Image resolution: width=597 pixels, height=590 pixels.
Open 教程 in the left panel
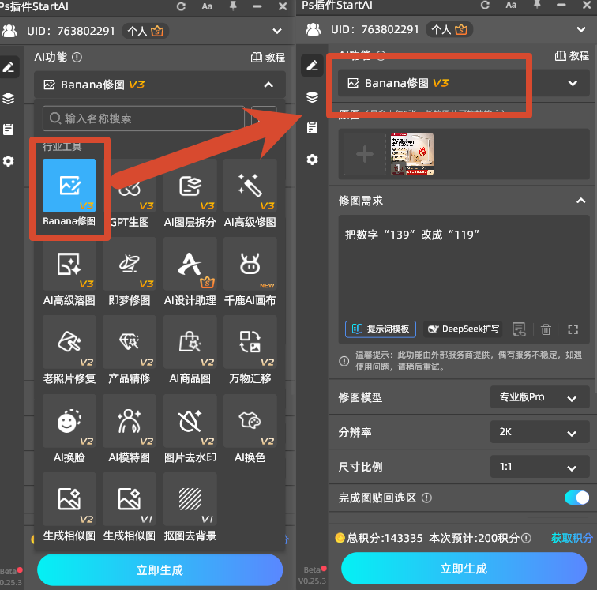tap(268, 57)
